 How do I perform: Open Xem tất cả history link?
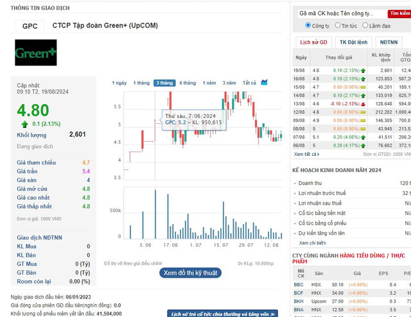pos(306,154)
